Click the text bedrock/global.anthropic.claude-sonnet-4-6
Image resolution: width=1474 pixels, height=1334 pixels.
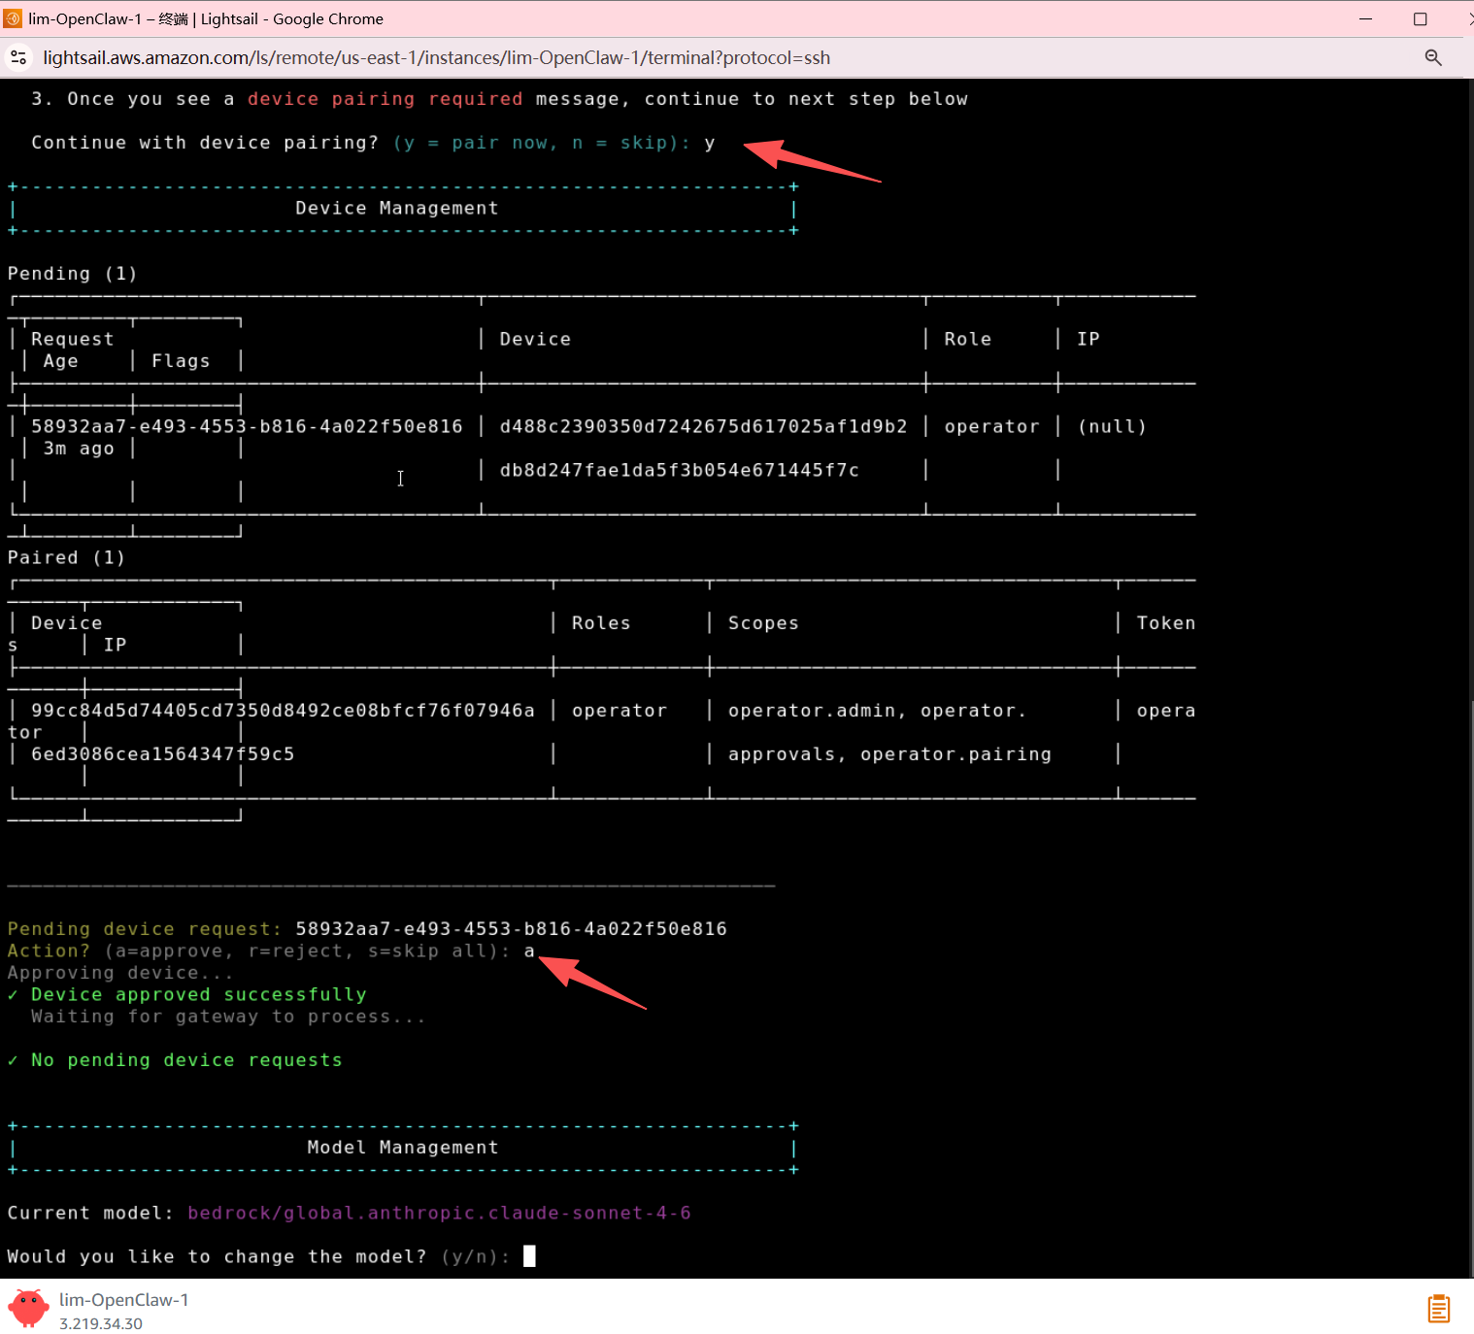pos(439,1213)
